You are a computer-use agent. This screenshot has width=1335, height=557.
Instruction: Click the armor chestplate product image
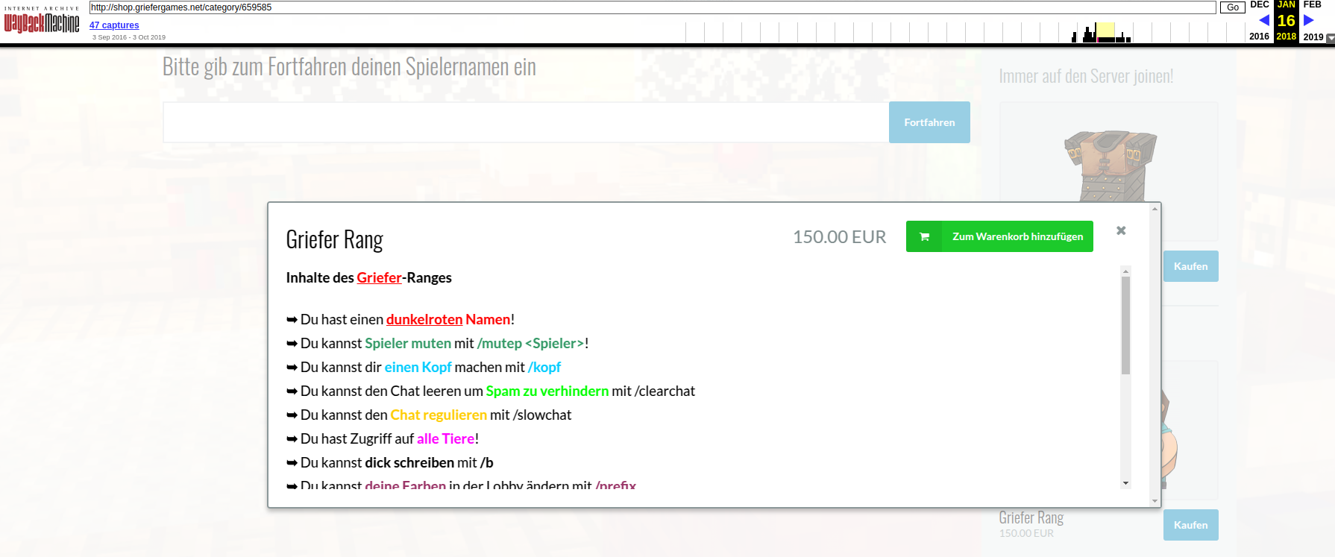pos(1110,166)
